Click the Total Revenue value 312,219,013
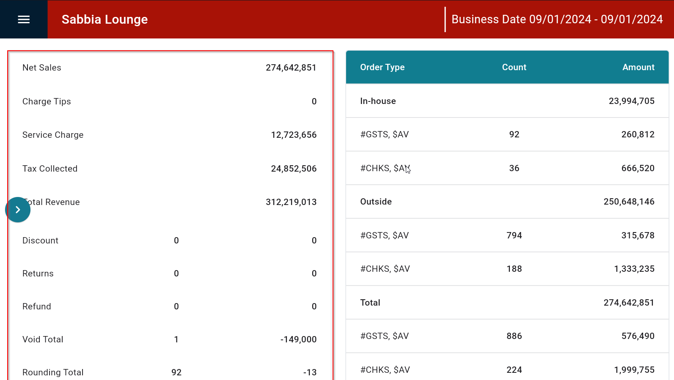Screen dimensions: 674x380 (x=291, y=202)
